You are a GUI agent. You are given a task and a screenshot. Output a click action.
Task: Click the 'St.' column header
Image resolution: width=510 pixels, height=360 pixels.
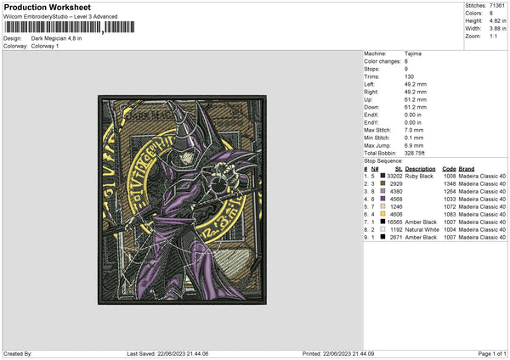coord(399,169)
